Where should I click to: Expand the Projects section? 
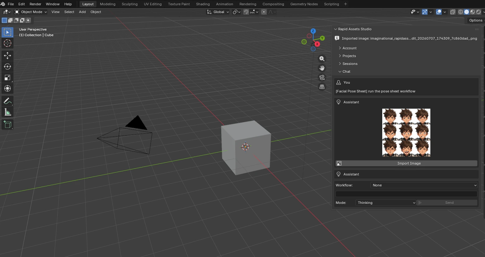(x=349, y=56)
